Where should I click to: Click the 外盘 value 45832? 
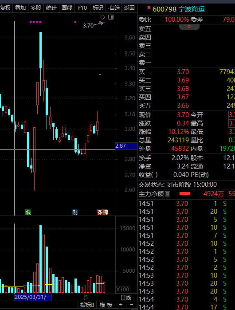180,149
